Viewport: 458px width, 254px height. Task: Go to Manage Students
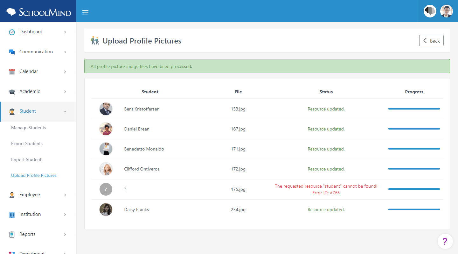click(29, 128)
